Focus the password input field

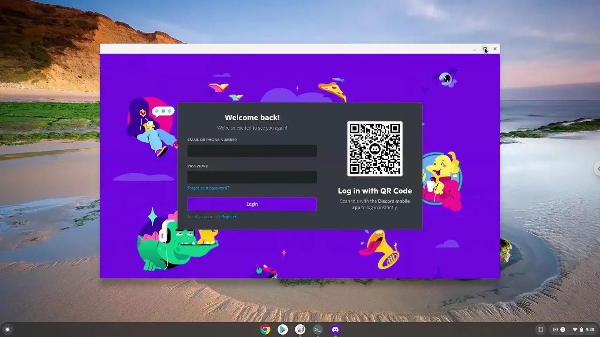(x=252, y=177)
